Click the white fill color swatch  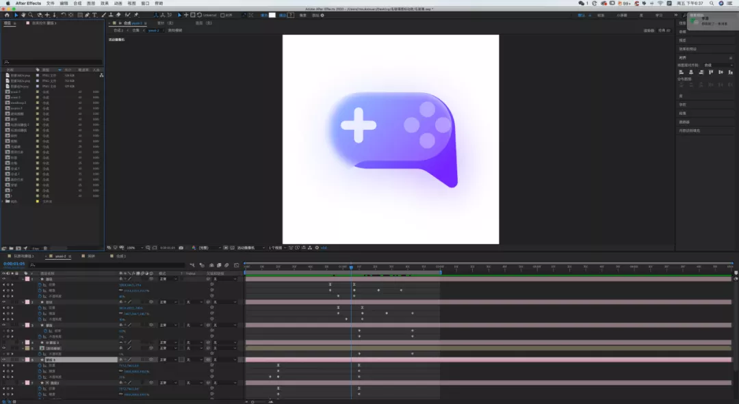pyautogui.click(x=272, y=14)
